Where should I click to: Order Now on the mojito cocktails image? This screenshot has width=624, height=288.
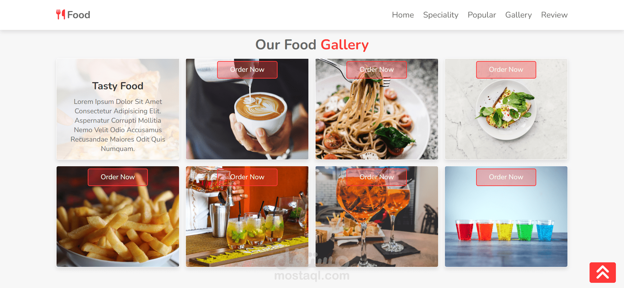pos(247,177)
